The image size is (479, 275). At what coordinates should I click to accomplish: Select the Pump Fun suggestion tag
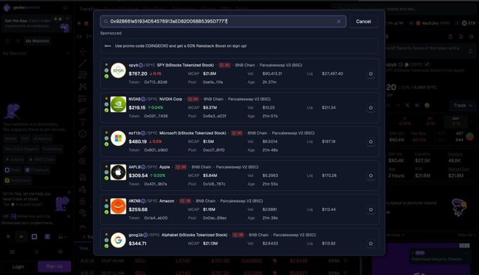[52, 149]
